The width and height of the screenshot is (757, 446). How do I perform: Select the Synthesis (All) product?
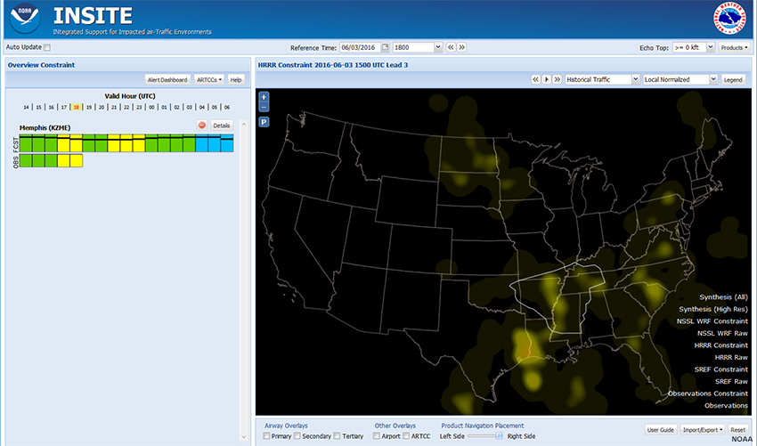[x=723, y=297]
